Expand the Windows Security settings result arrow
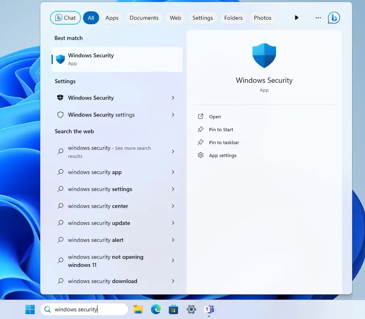 pos(173,98)
